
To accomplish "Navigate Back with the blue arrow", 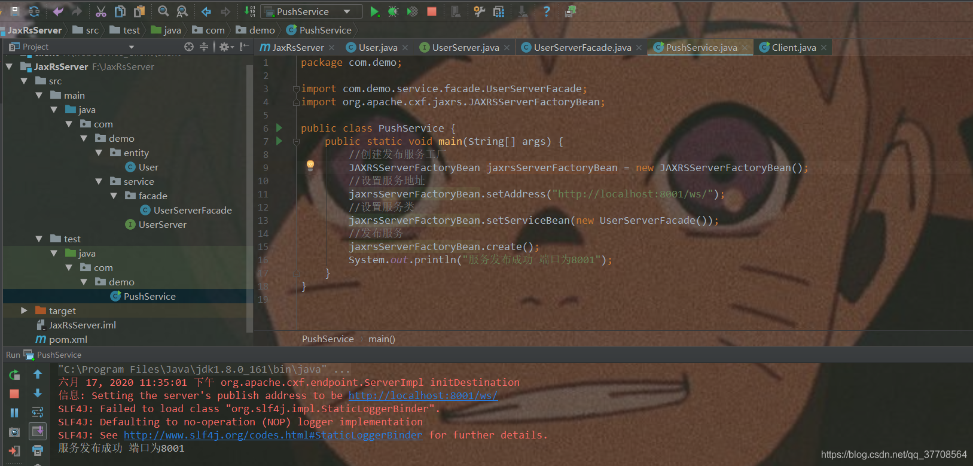I will [206, 11].
